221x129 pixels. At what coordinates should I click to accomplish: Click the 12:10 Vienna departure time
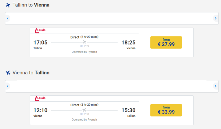tap(41, 110)
